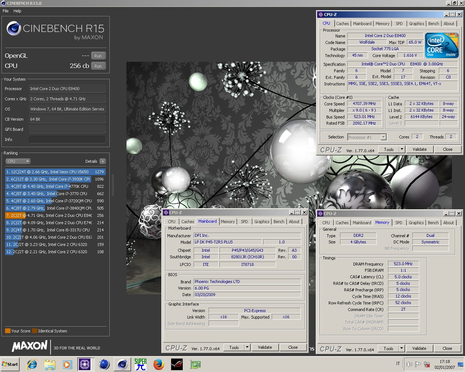This screenshot has width=465, height=372.
Task: Select ranking row Core i7-3930K
Action: click(55, 179)
